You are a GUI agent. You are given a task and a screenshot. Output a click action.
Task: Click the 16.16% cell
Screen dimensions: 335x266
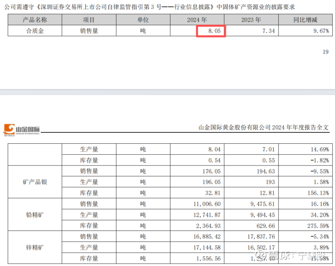click(x=306, y=204)
